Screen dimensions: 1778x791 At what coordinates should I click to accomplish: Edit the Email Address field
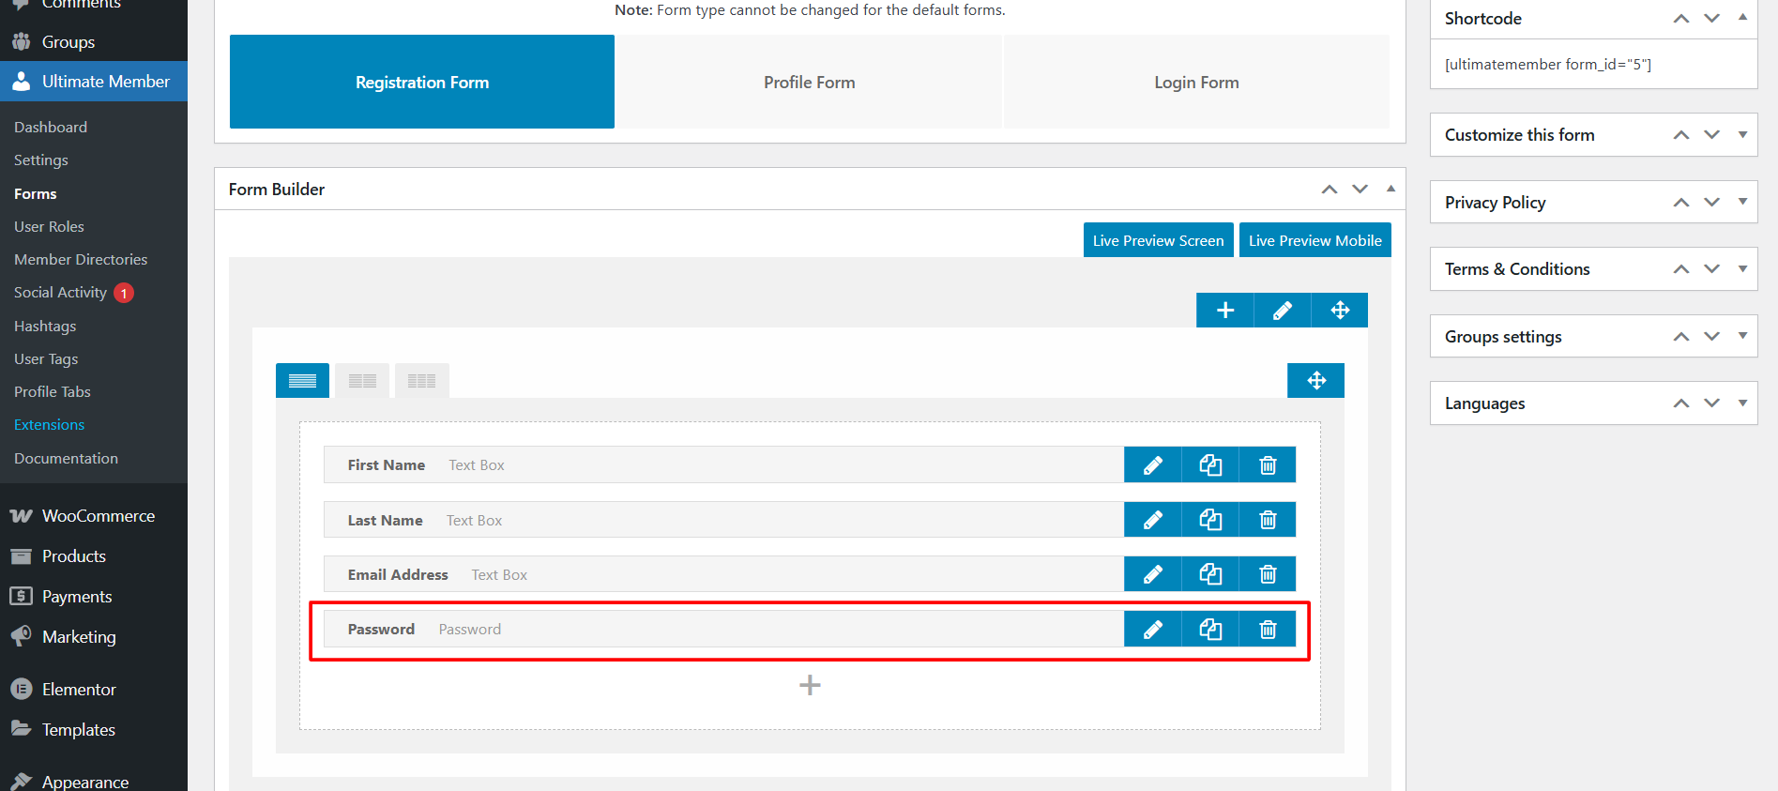[1152, 574]
